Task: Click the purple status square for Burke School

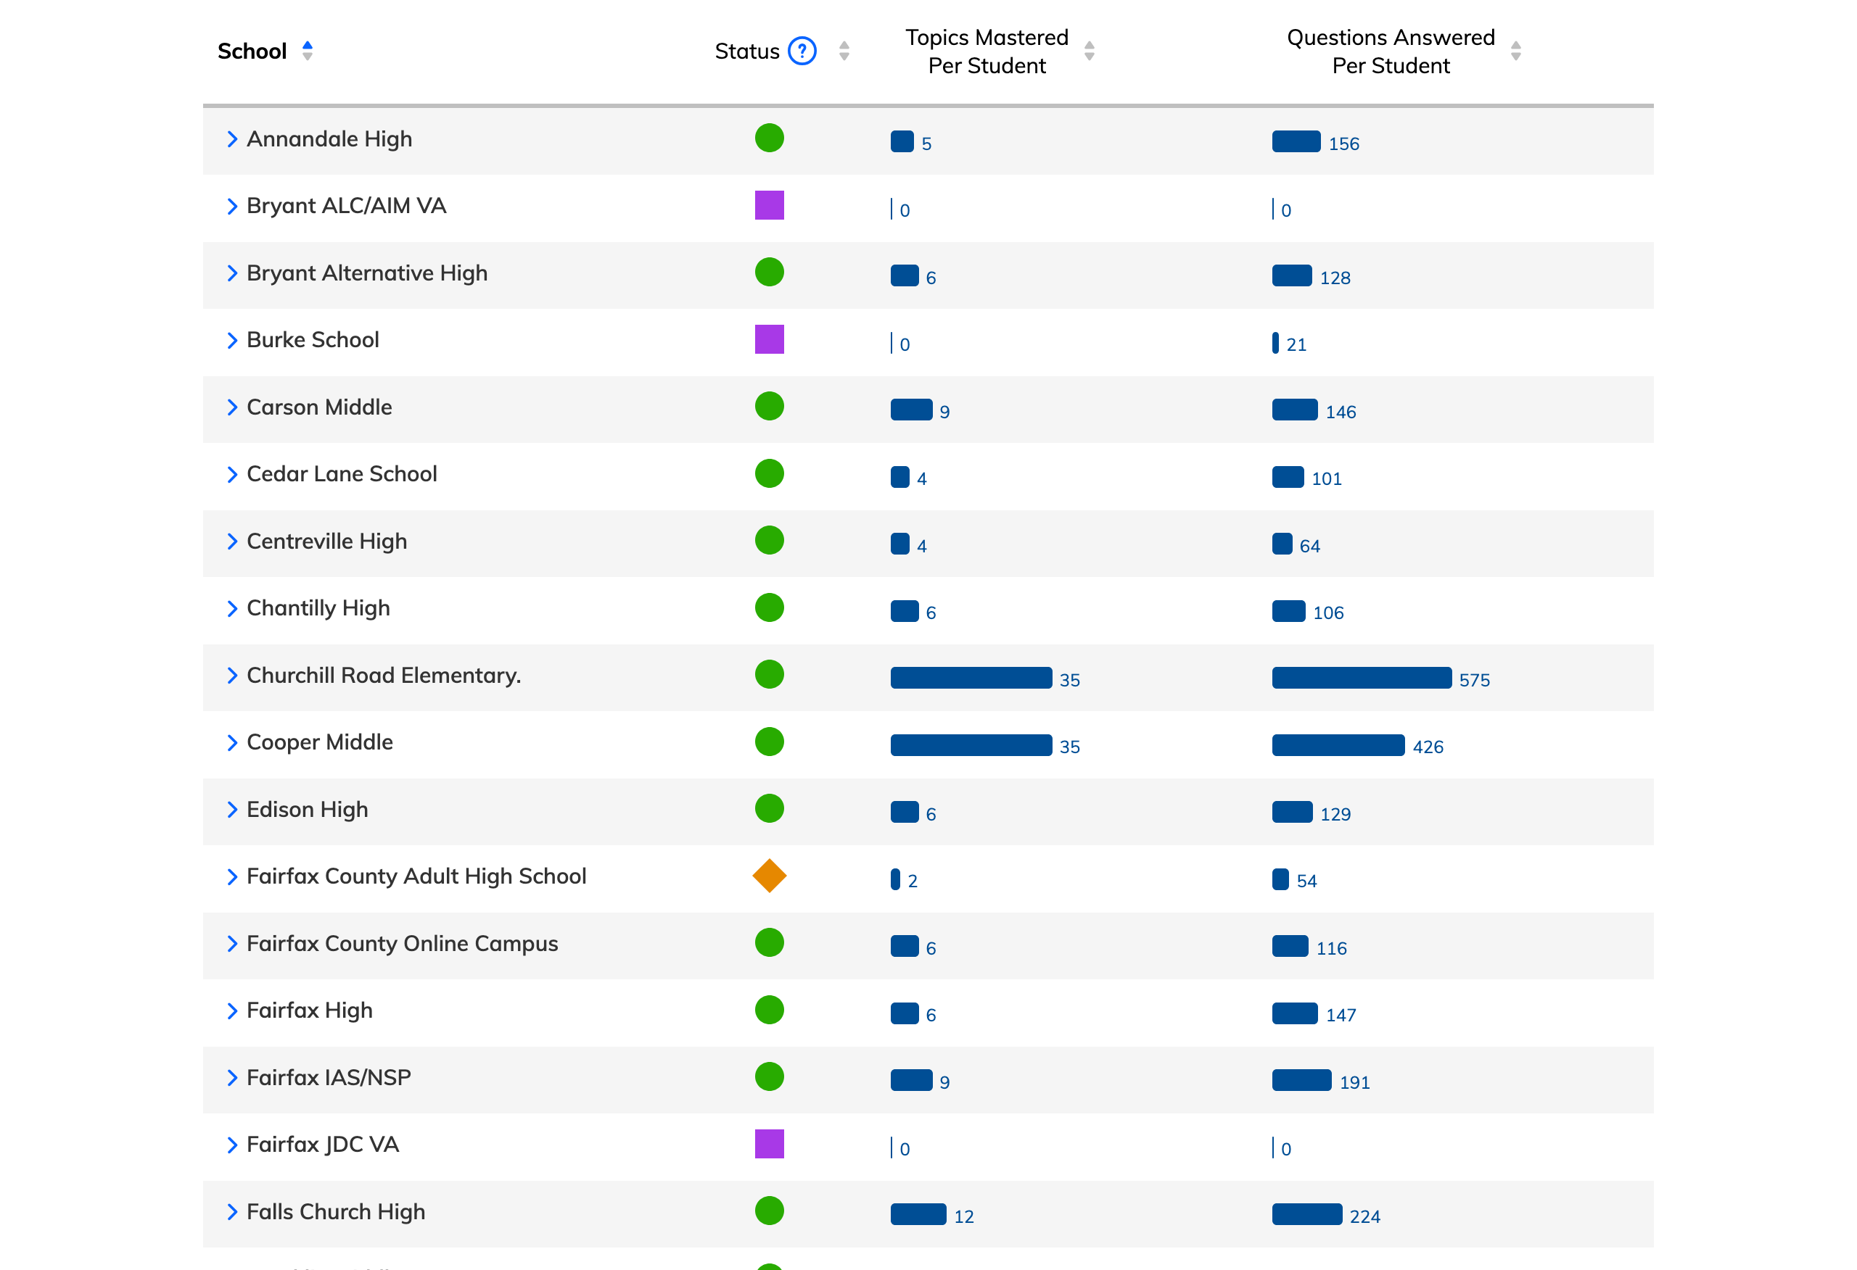Action: pos(770,339)
